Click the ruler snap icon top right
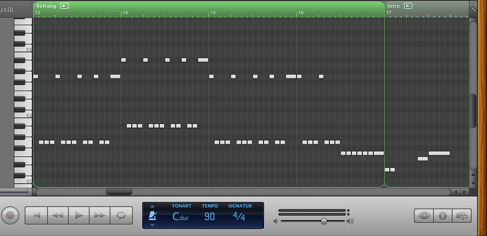This screenshot has width=487, height=236. point(473,9)
